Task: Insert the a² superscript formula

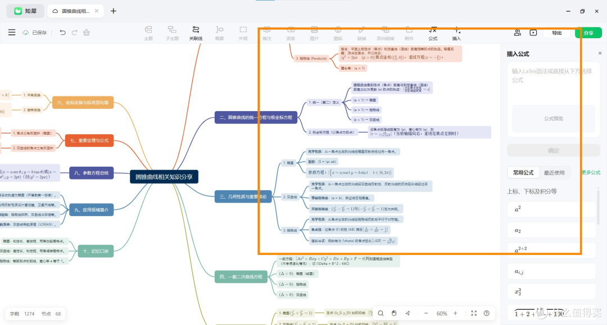Action: pos(552,209)
